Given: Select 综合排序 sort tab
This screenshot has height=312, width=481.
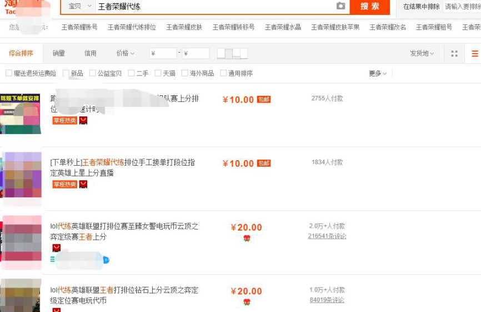Looking at the screenshot, I should pos(21,53).
